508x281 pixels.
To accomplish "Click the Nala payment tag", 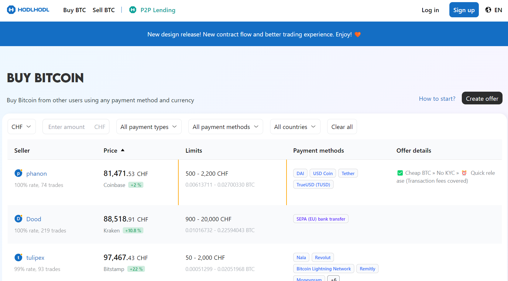I will [x=301, y=257].
